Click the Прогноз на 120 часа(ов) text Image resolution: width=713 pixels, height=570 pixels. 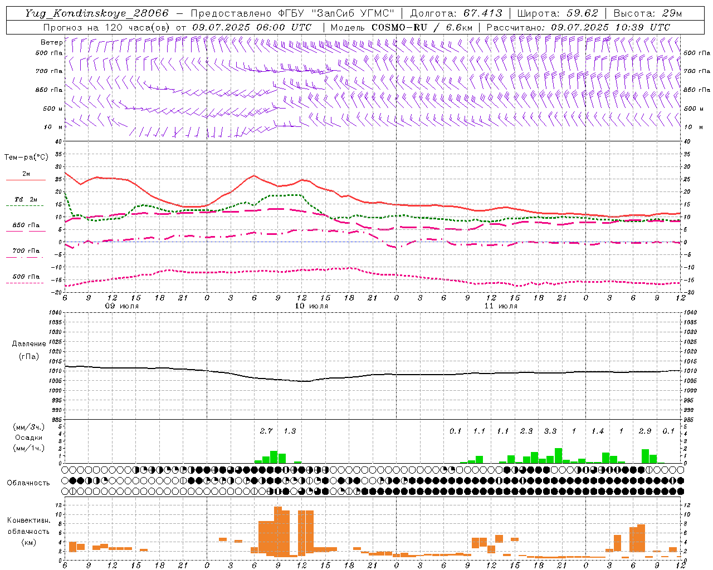tap(106, 27)
